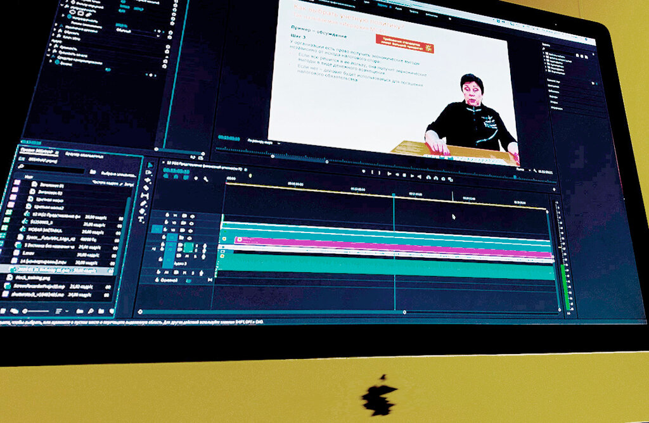Click the Comparison View icon
Viewport: 649px width, 423px height.
coord(451,180)
